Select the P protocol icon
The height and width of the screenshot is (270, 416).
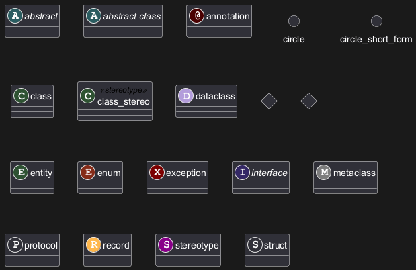click(15, 245)
